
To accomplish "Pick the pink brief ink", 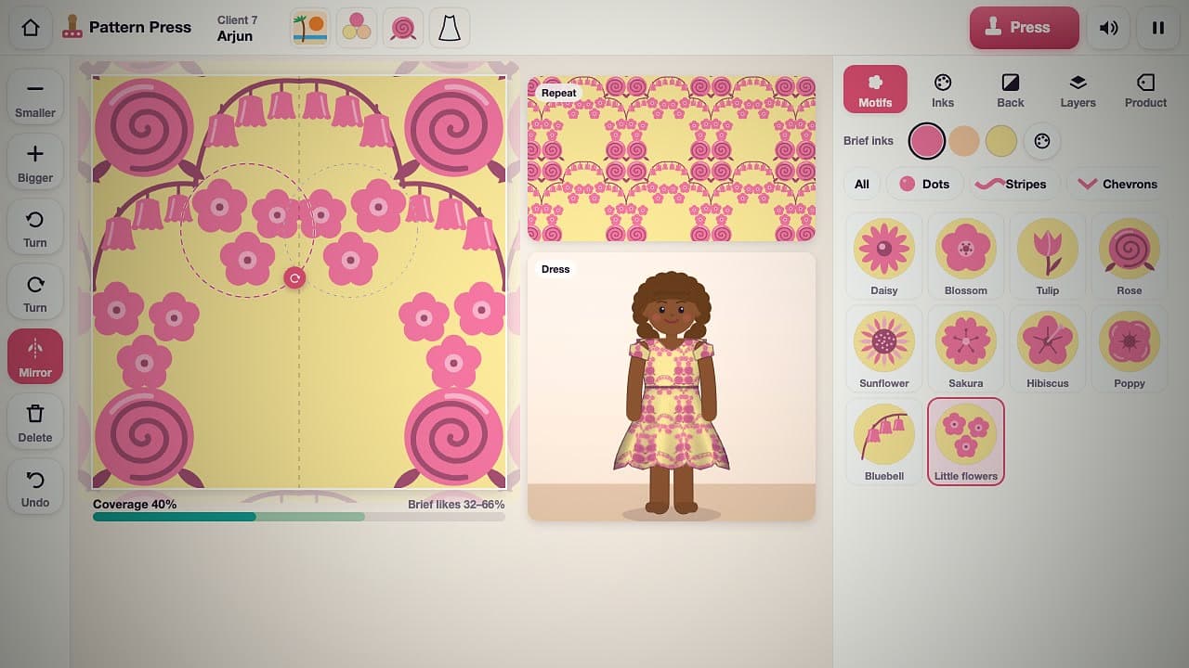I will click(926, 141).
